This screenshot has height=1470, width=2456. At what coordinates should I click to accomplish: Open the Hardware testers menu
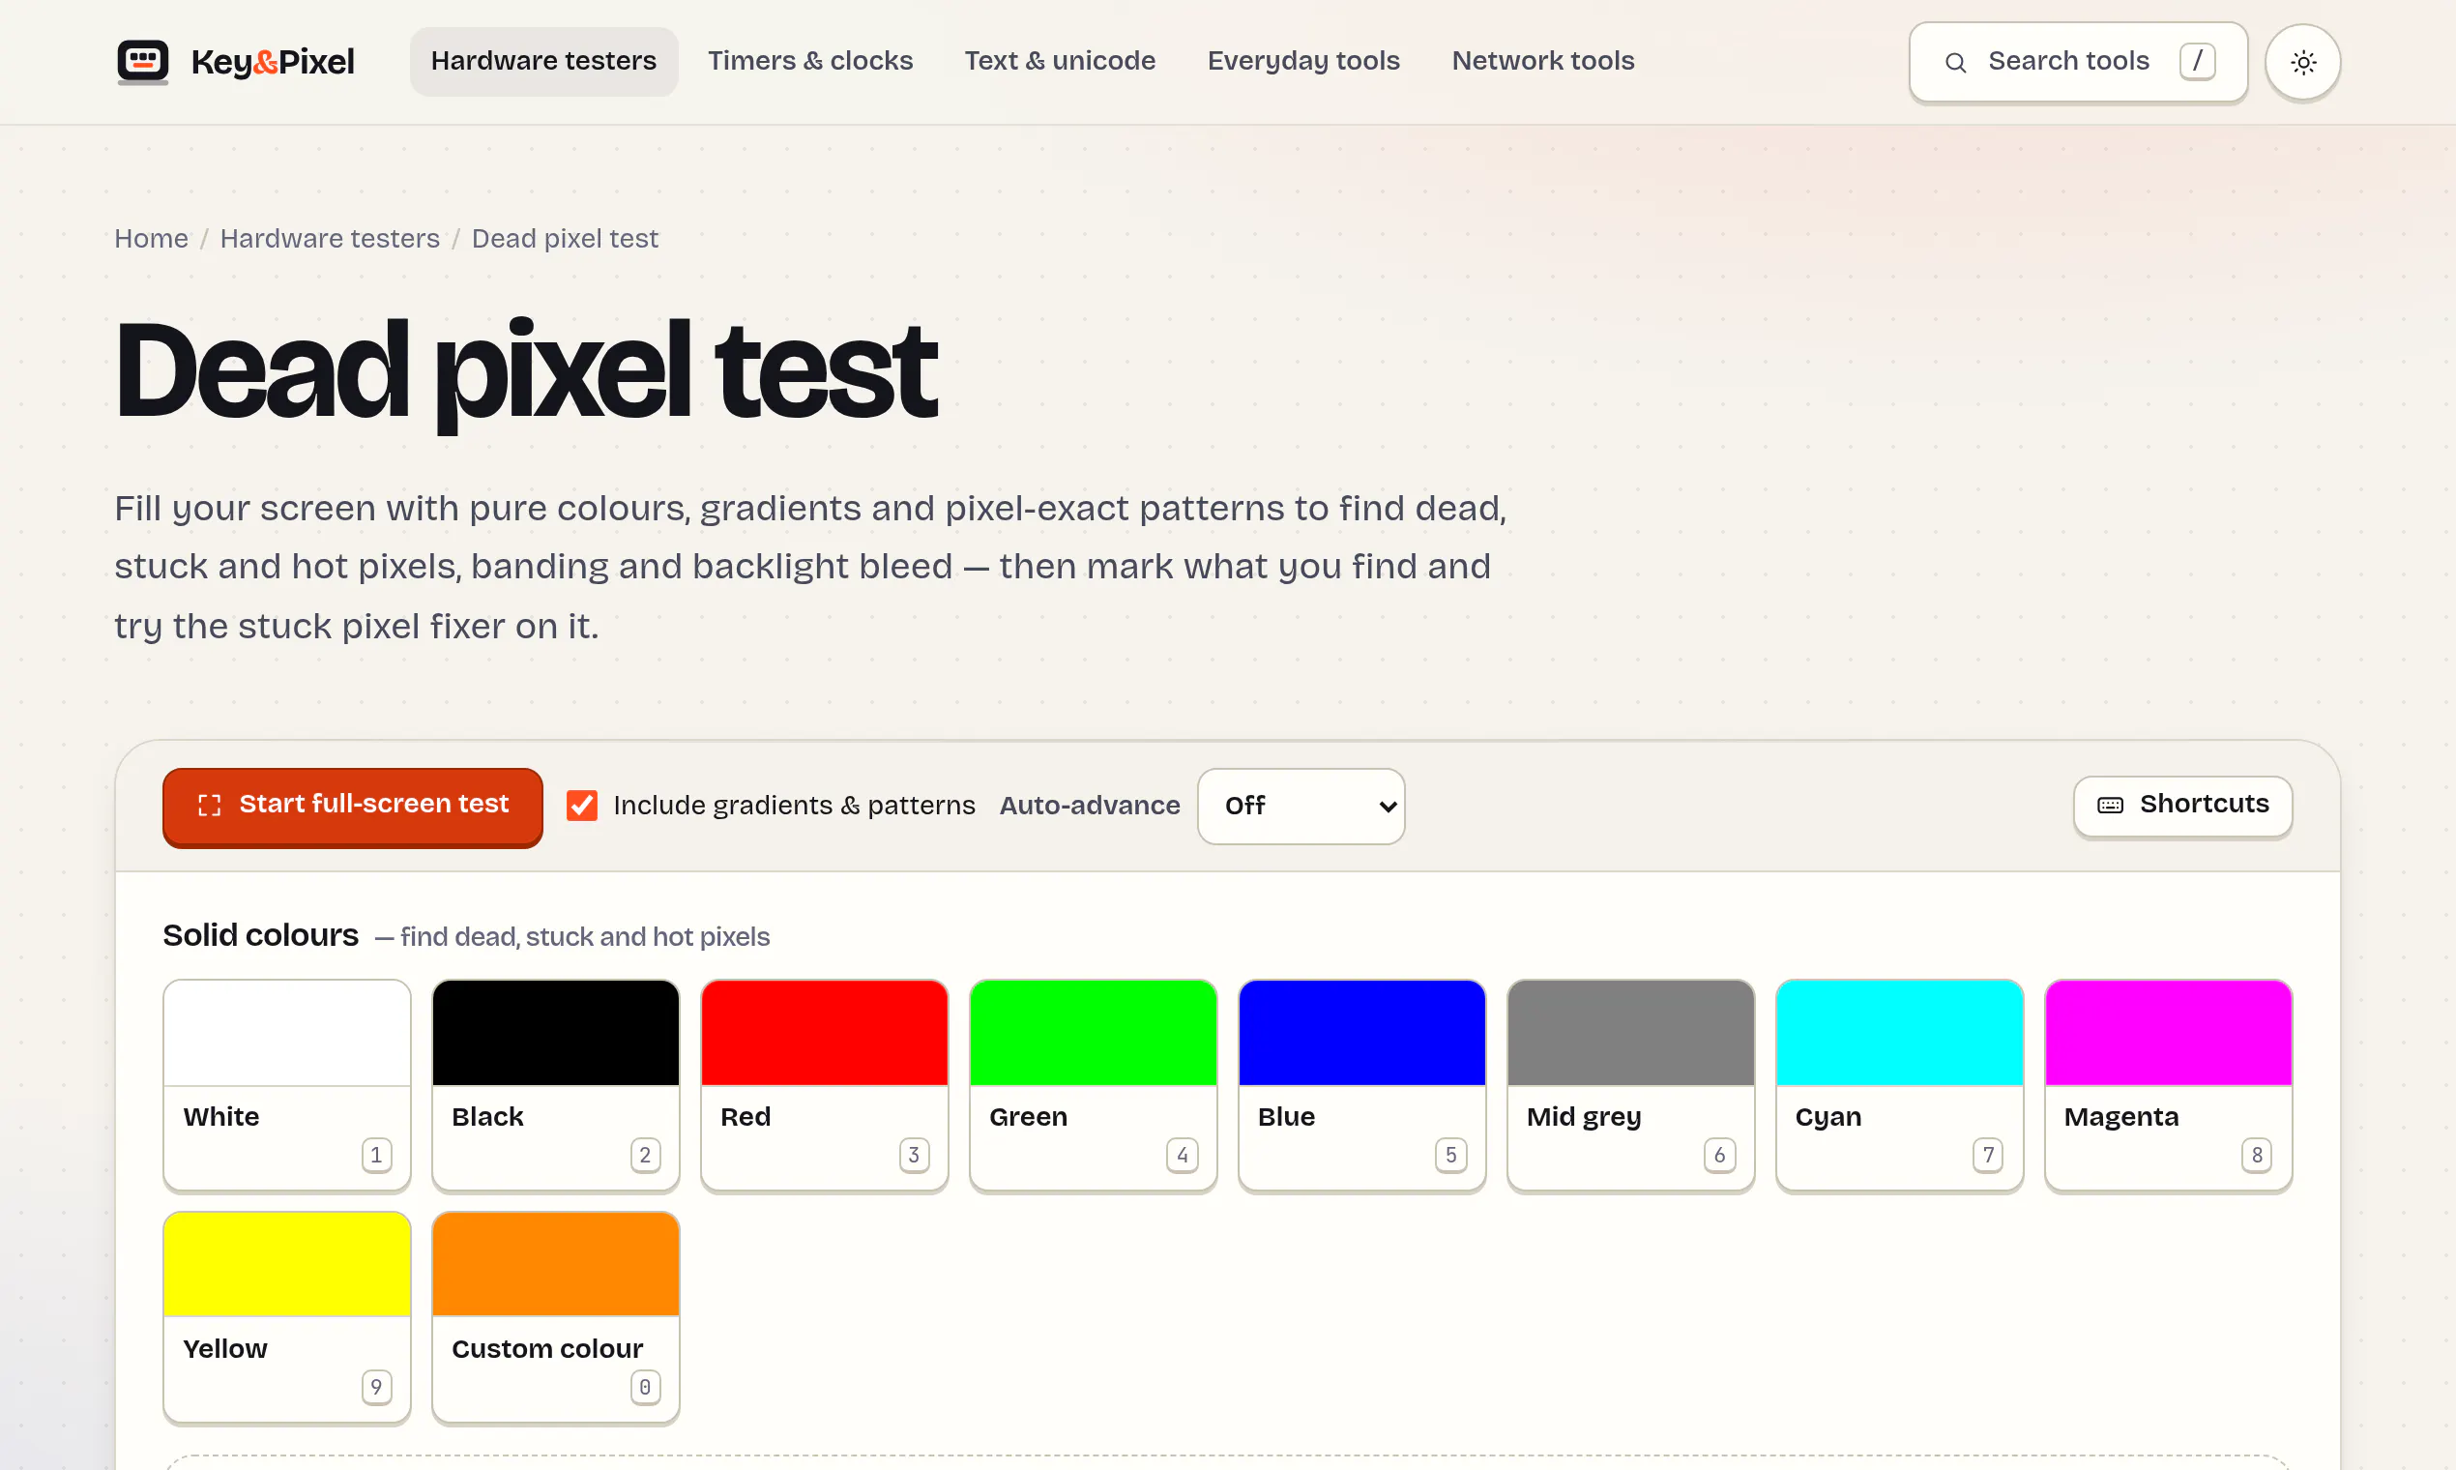tap(543, 62)
